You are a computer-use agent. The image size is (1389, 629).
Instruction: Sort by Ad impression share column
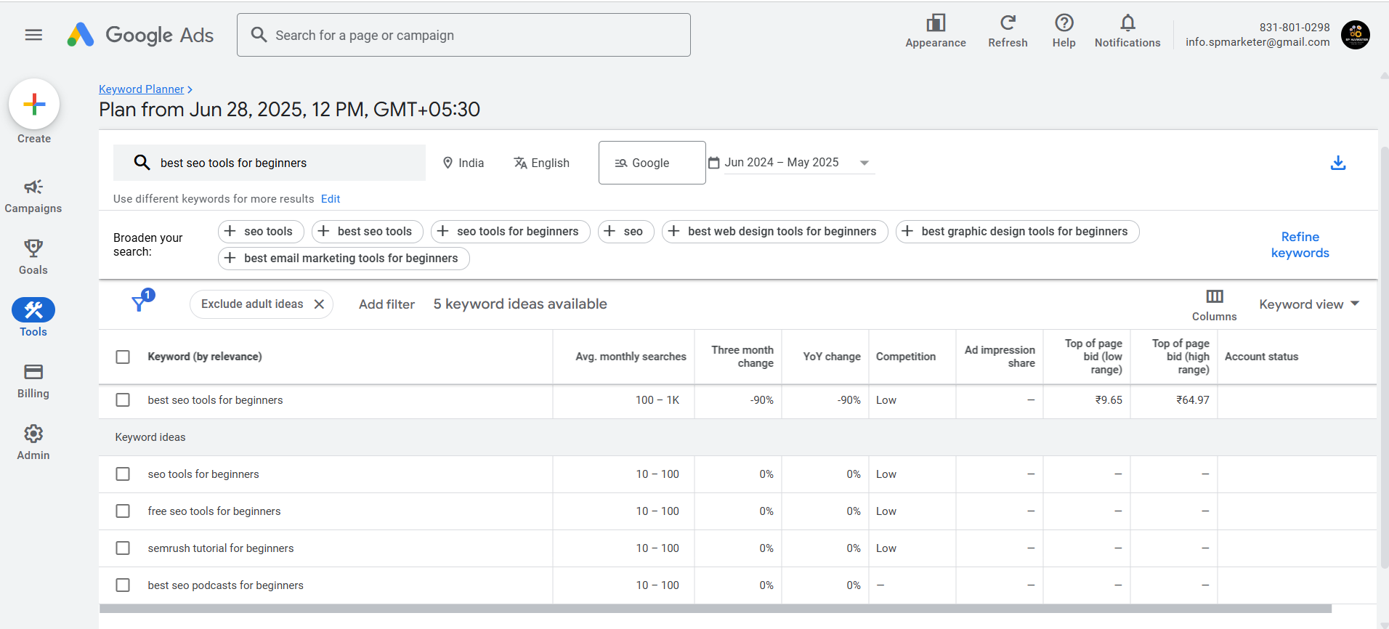pos(1000,357)
